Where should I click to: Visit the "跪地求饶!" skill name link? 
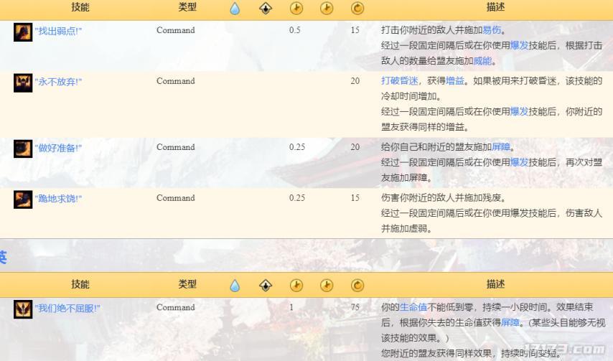[58, 199]
